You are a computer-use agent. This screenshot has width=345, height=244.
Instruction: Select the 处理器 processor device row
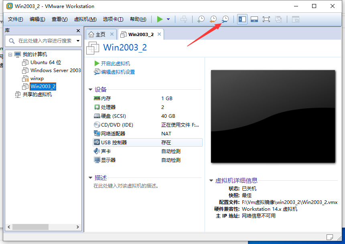pyautogui.click(x=147, y=107)
